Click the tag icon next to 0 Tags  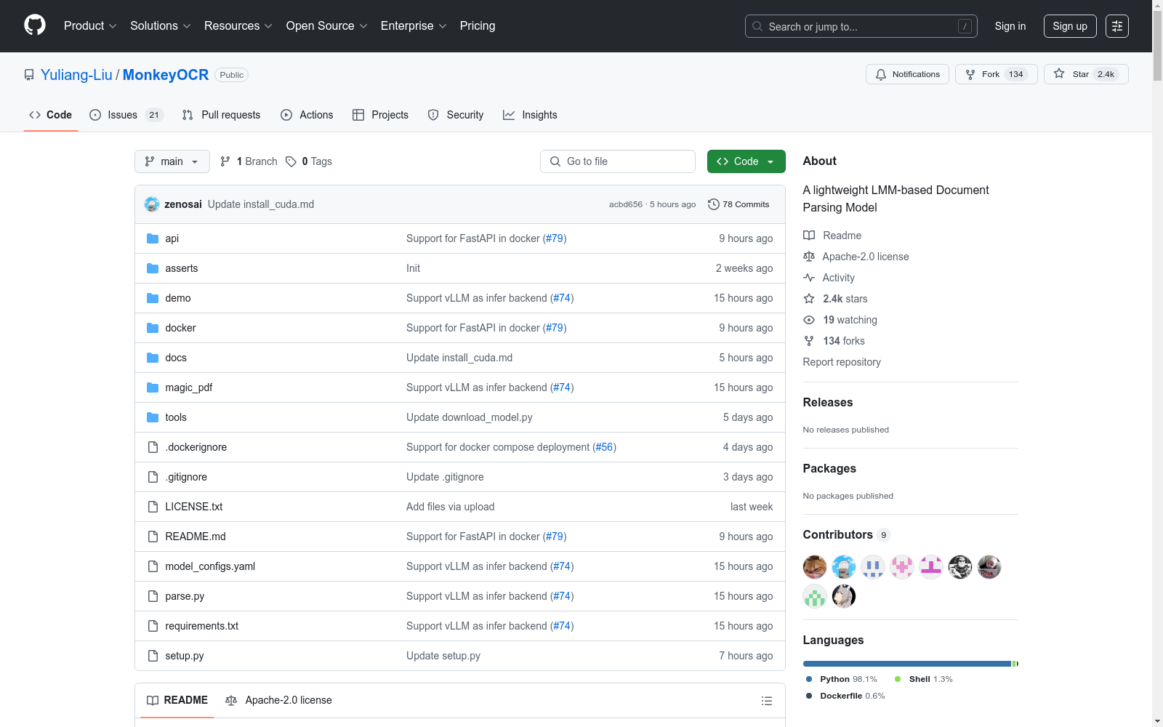point(291,161)
